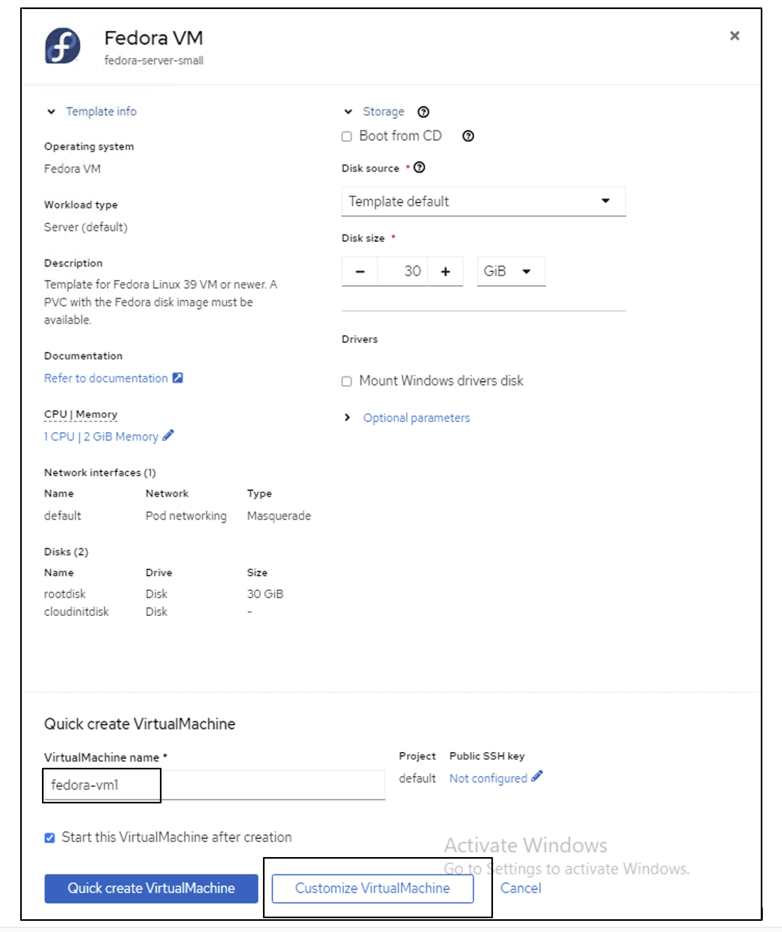Click the cloudinitdisk disk name
This screenshot has height=932, width=782.
(76, 612)
